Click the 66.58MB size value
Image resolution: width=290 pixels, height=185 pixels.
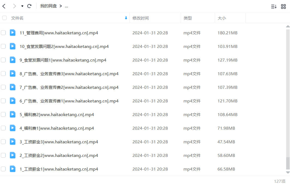[226, 169]
